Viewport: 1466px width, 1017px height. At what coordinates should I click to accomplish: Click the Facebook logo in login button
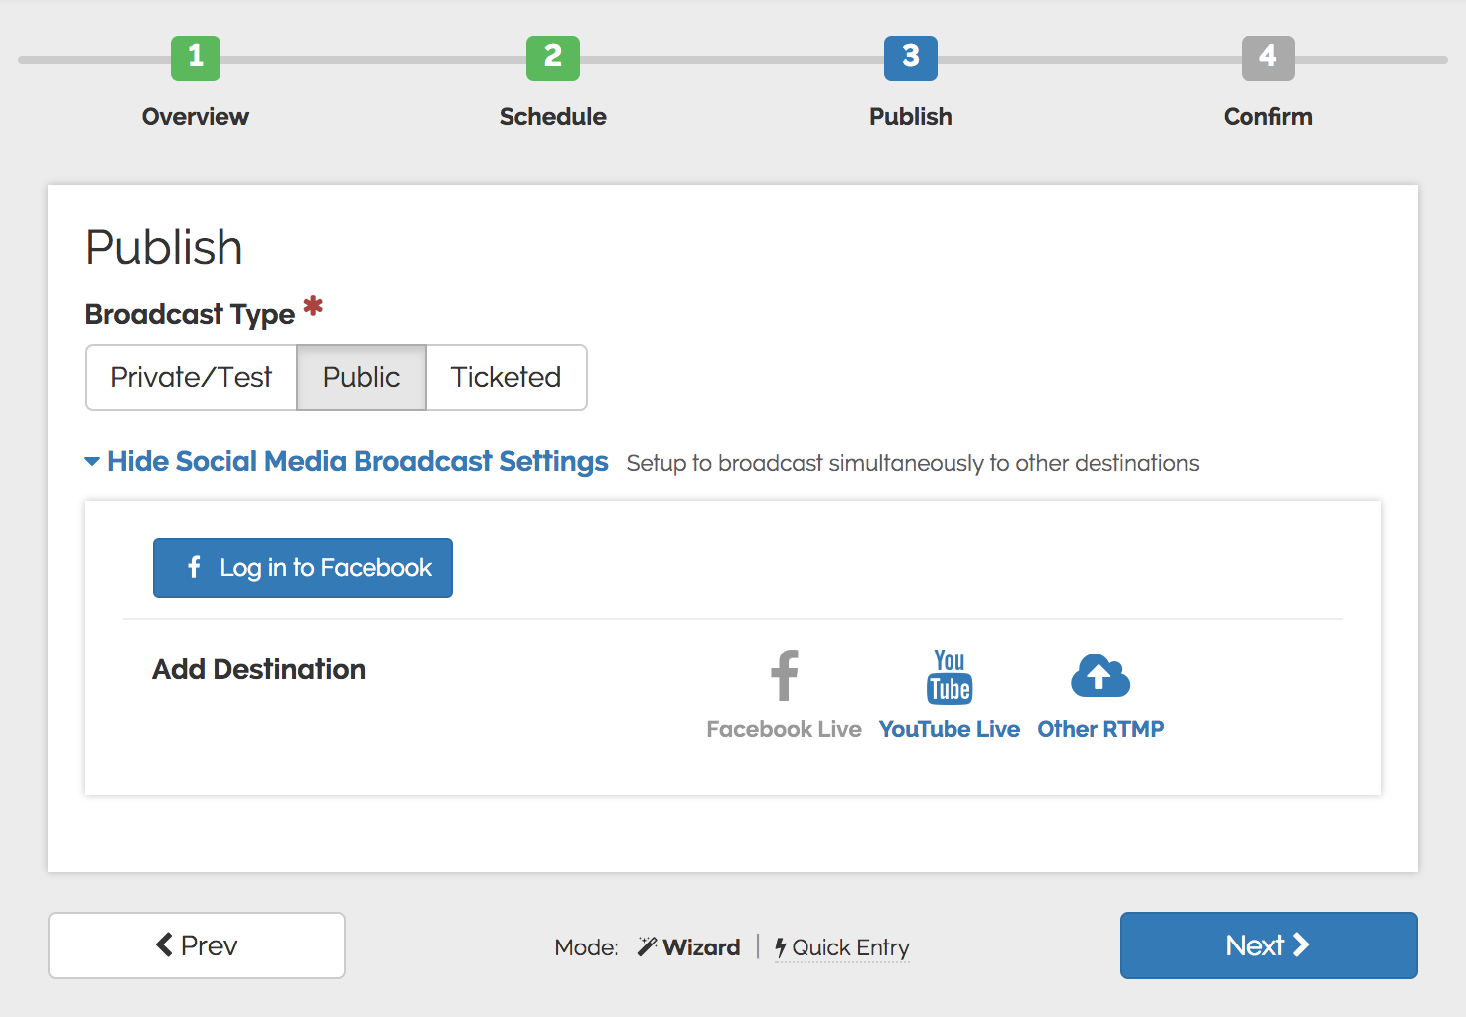[194, 567]
